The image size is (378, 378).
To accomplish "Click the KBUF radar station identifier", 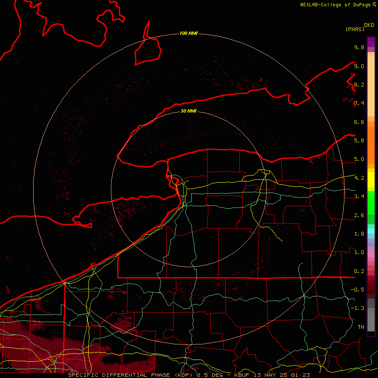I will click(x=242, y=375).
